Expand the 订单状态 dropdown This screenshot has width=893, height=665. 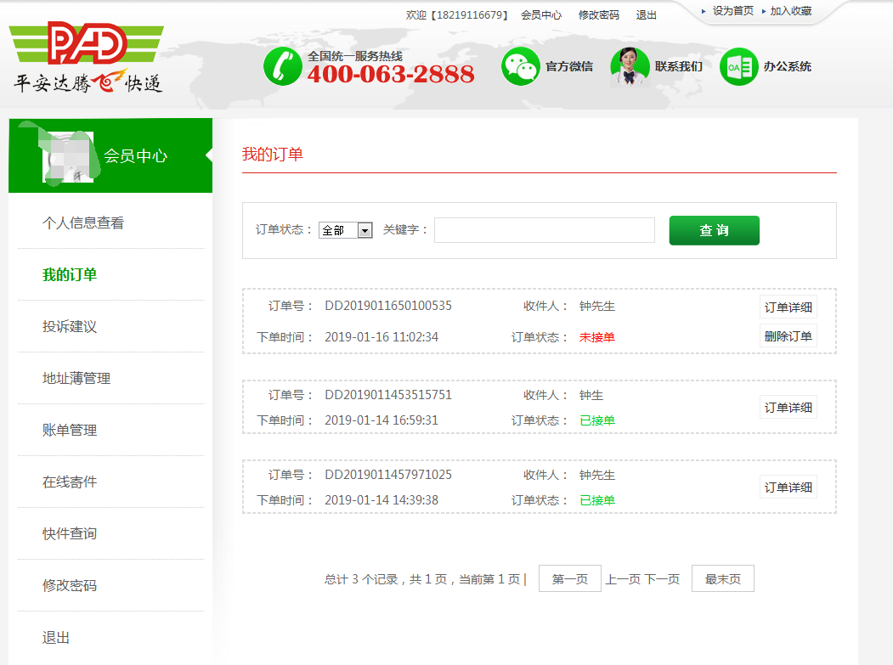pos(346,230)
